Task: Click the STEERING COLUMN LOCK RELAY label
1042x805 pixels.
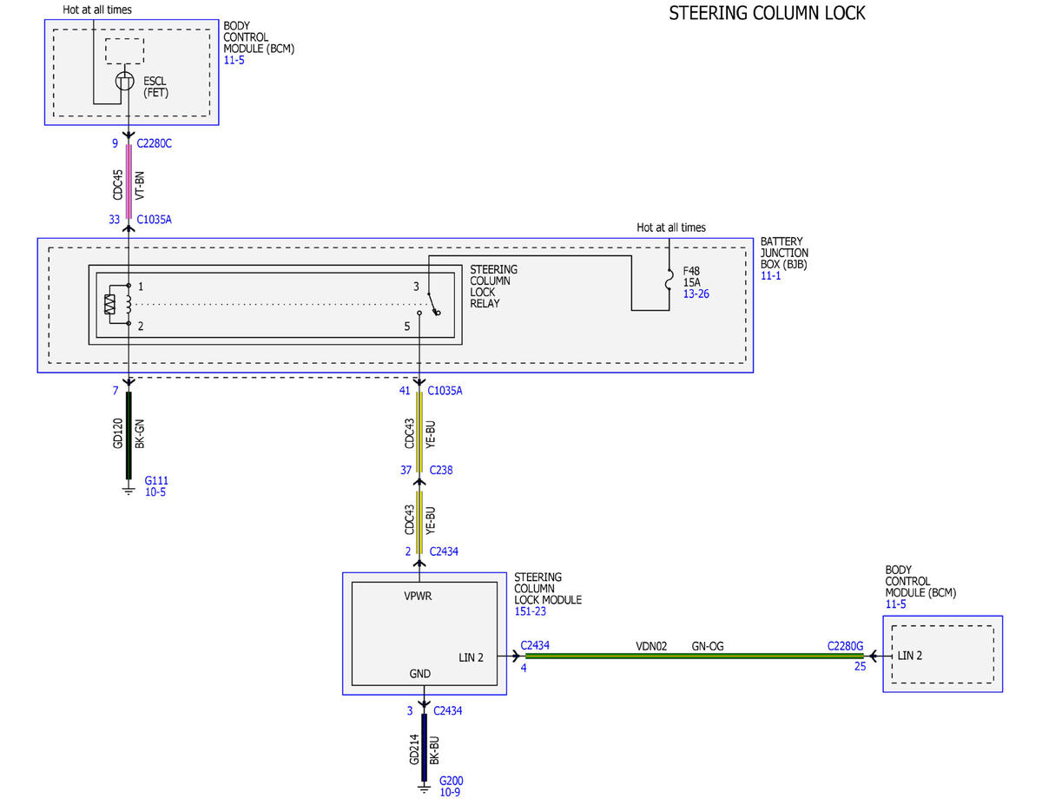Action: point(494,287)
